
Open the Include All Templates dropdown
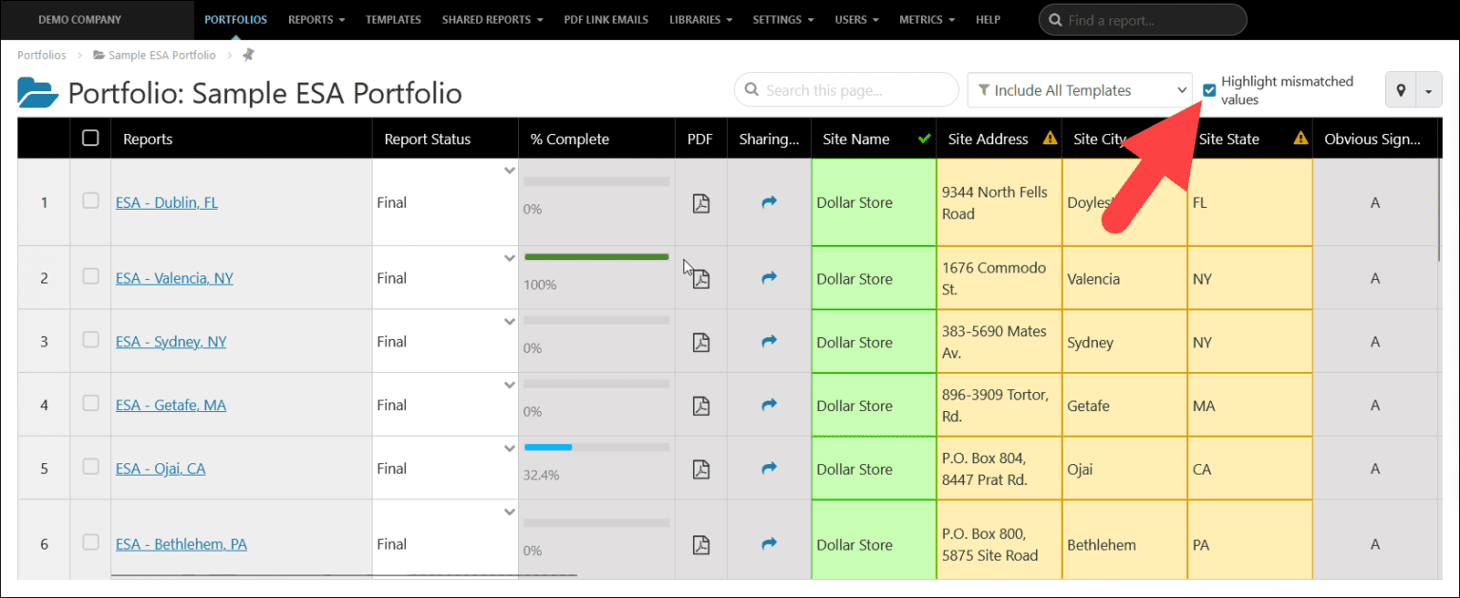point(1079,90)
